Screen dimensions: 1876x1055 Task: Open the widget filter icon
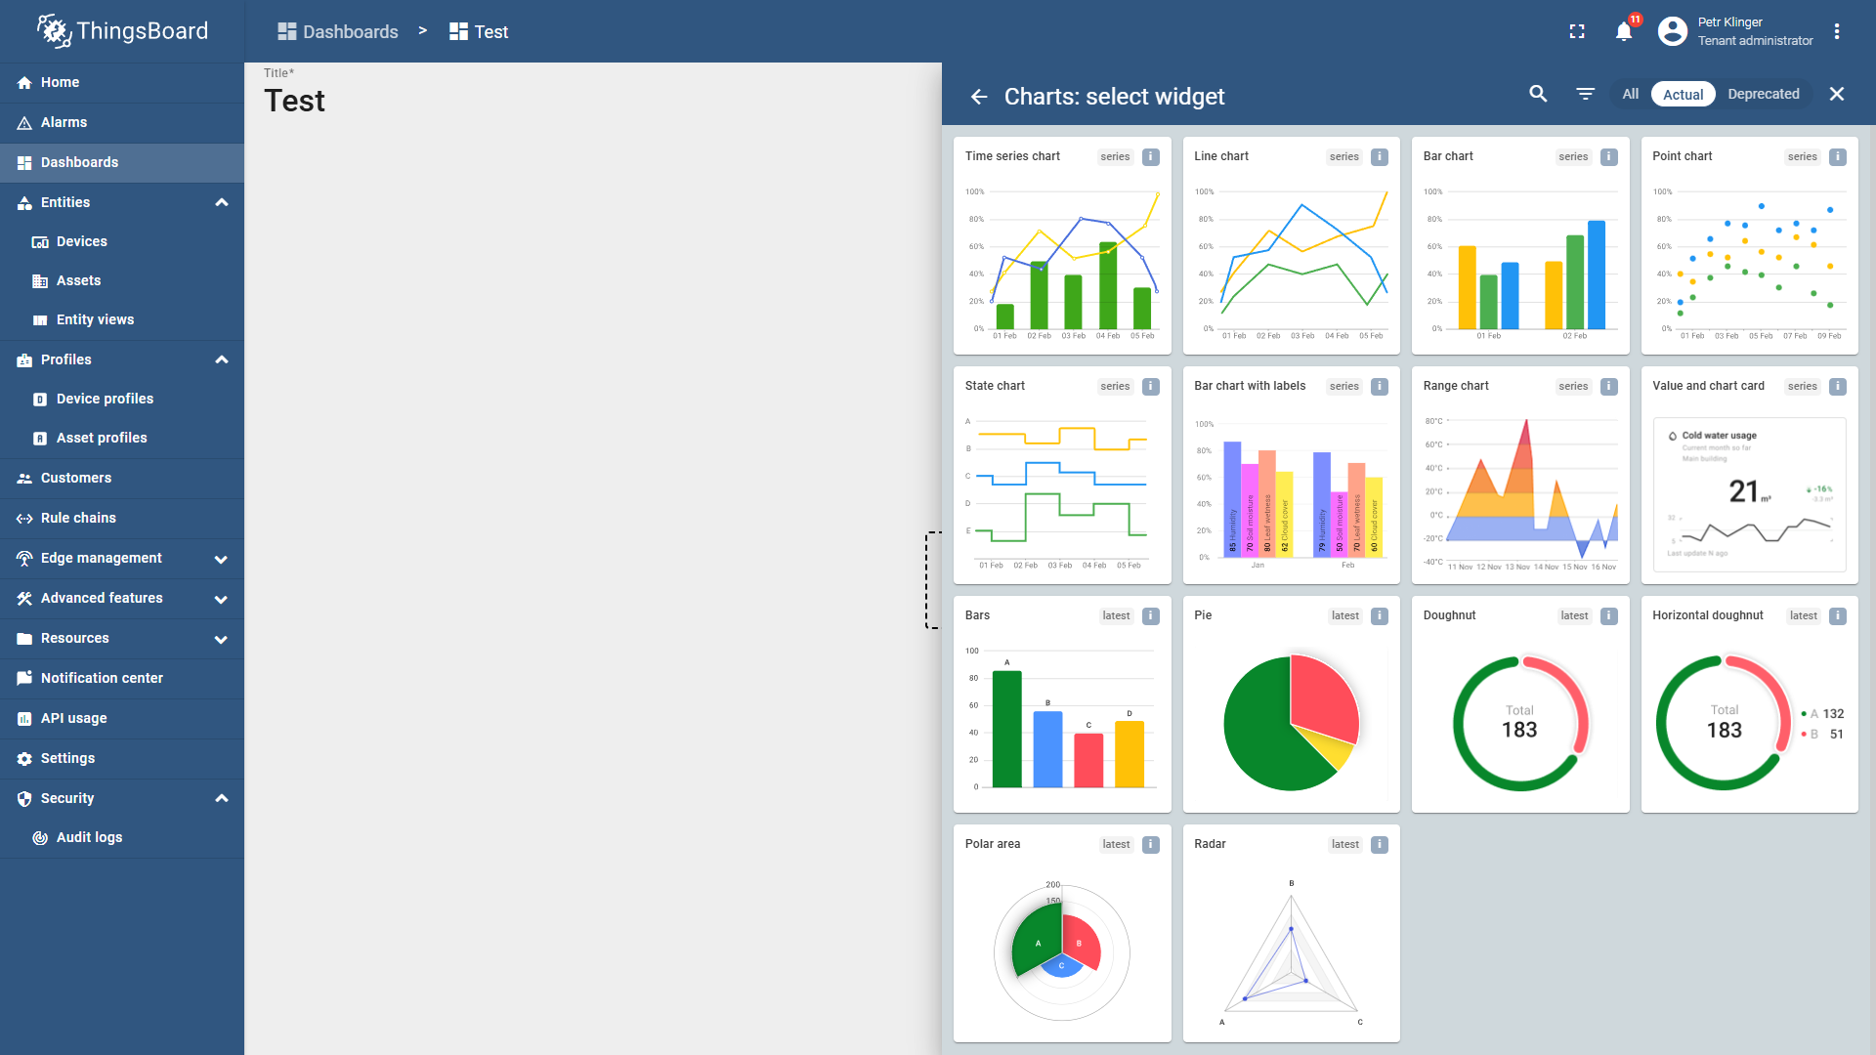1585,94
